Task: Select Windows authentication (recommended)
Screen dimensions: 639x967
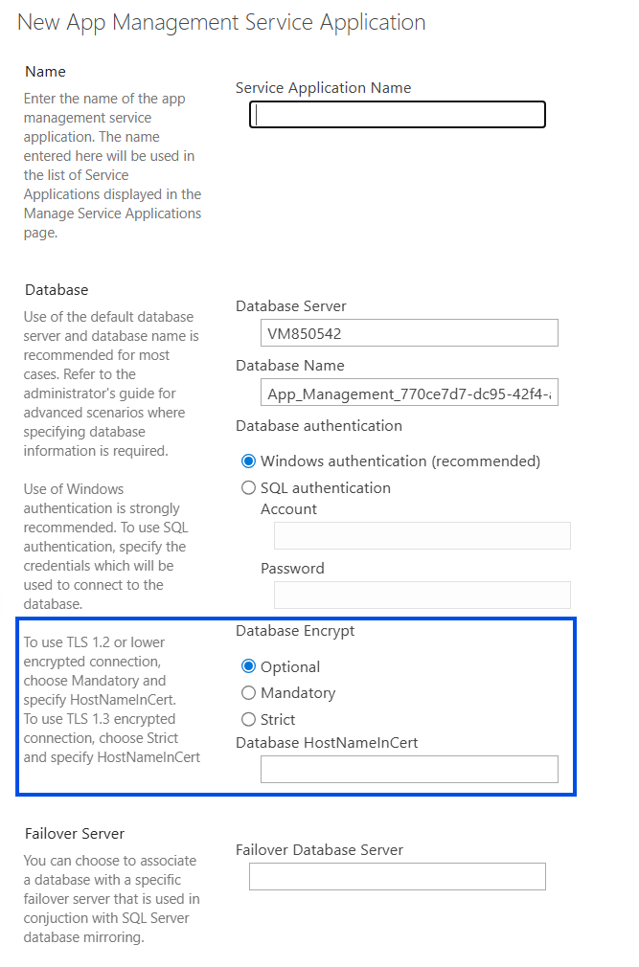Action: point(248,461)
